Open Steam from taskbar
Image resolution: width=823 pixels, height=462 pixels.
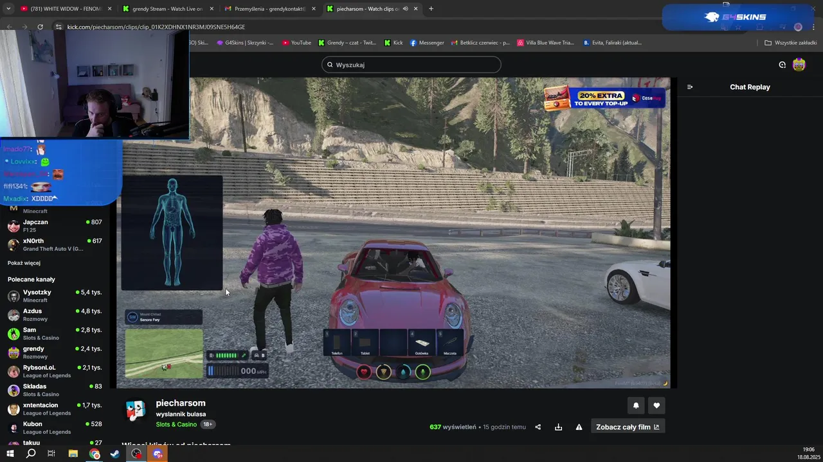(x=115, y=454)
